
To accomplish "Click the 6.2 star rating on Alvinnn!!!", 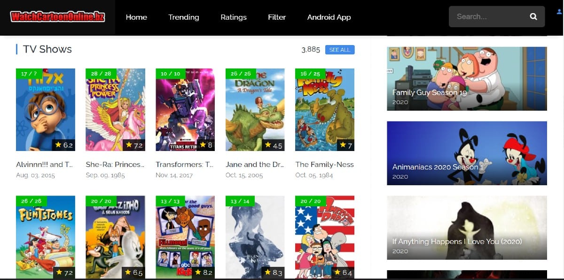I will (64, 145).
